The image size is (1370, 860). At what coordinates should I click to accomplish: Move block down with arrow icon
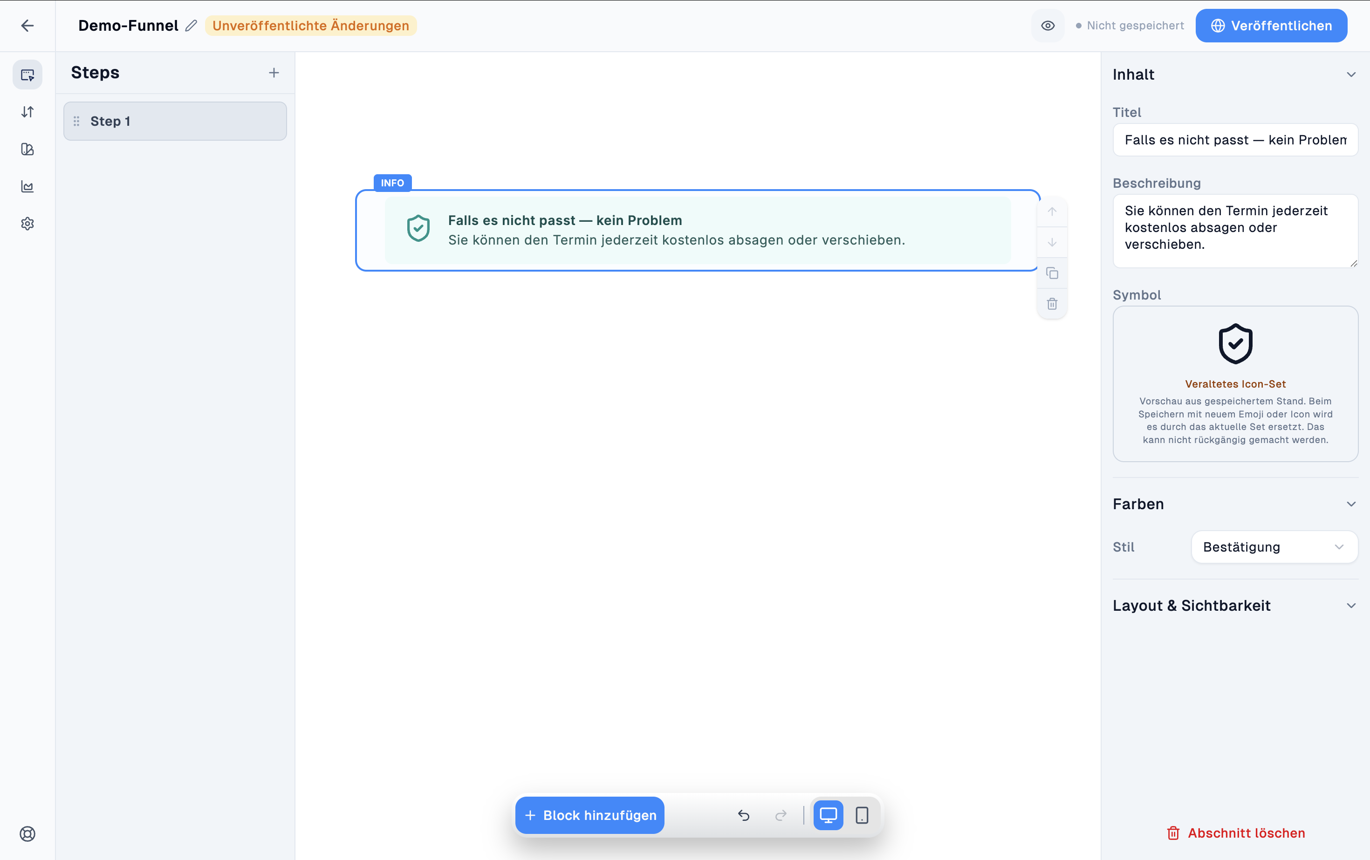tap(1052, 242)
